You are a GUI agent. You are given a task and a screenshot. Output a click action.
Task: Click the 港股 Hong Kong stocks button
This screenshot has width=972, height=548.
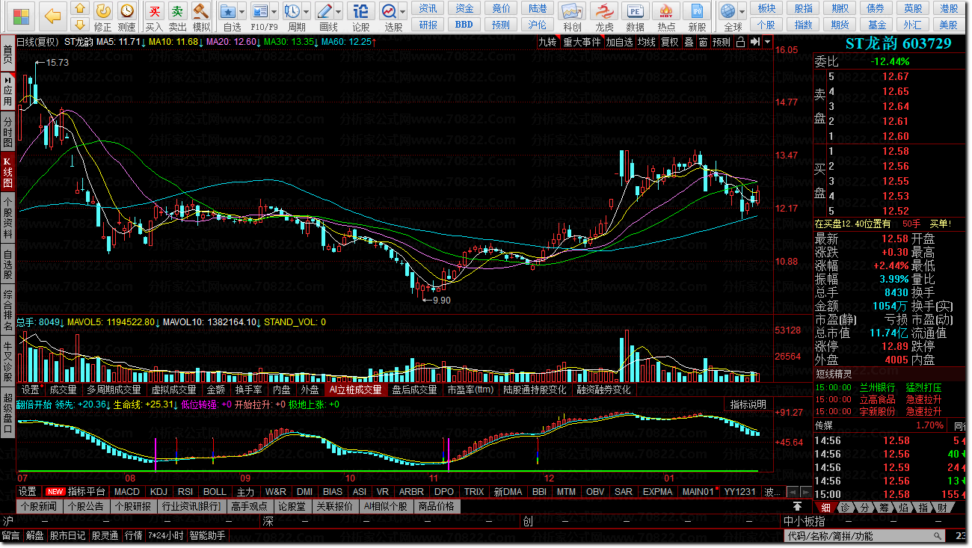coord(950,8)
